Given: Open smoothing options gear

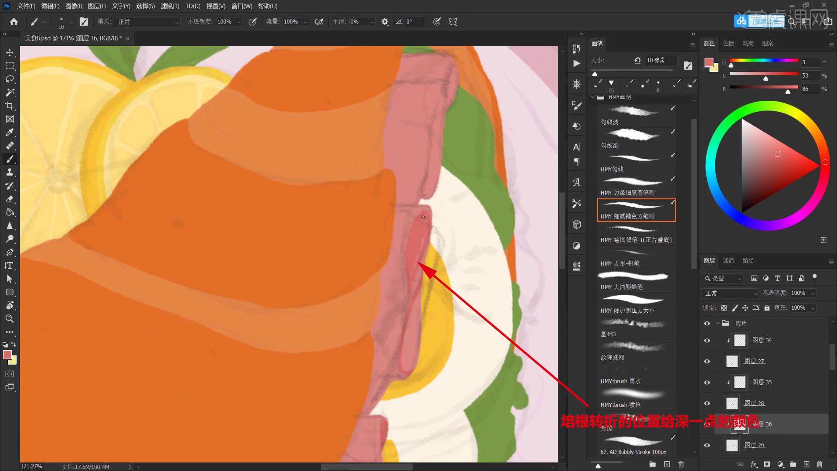Looking at the screenshot, I should pyautogui.click(x=384, y=22).
